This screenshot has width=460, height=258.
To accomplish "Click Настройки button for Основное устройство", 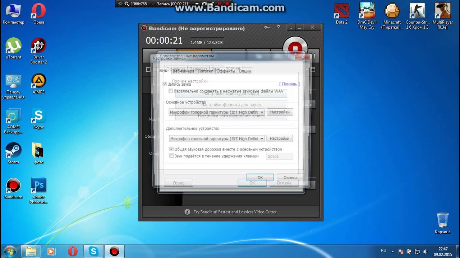I will (x=280, y=112).
